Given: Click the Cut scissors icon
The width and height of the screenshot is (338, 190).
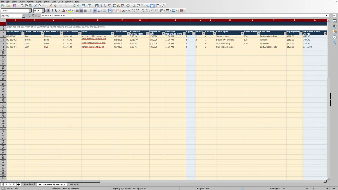Looking at the screenshot, I should 36,6.
